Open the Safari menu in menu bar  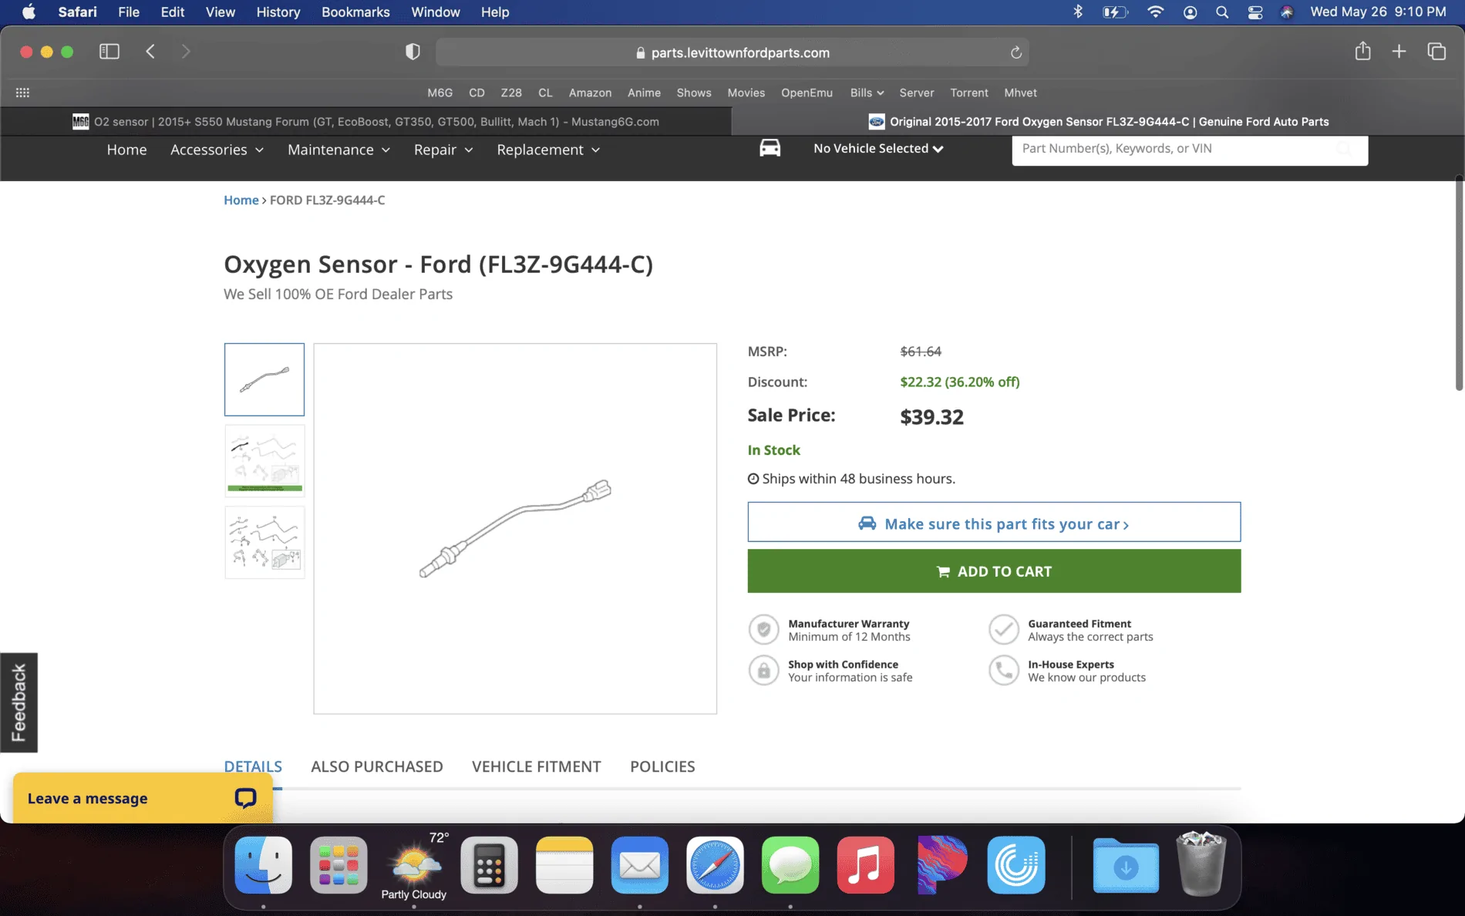point(77,12)
